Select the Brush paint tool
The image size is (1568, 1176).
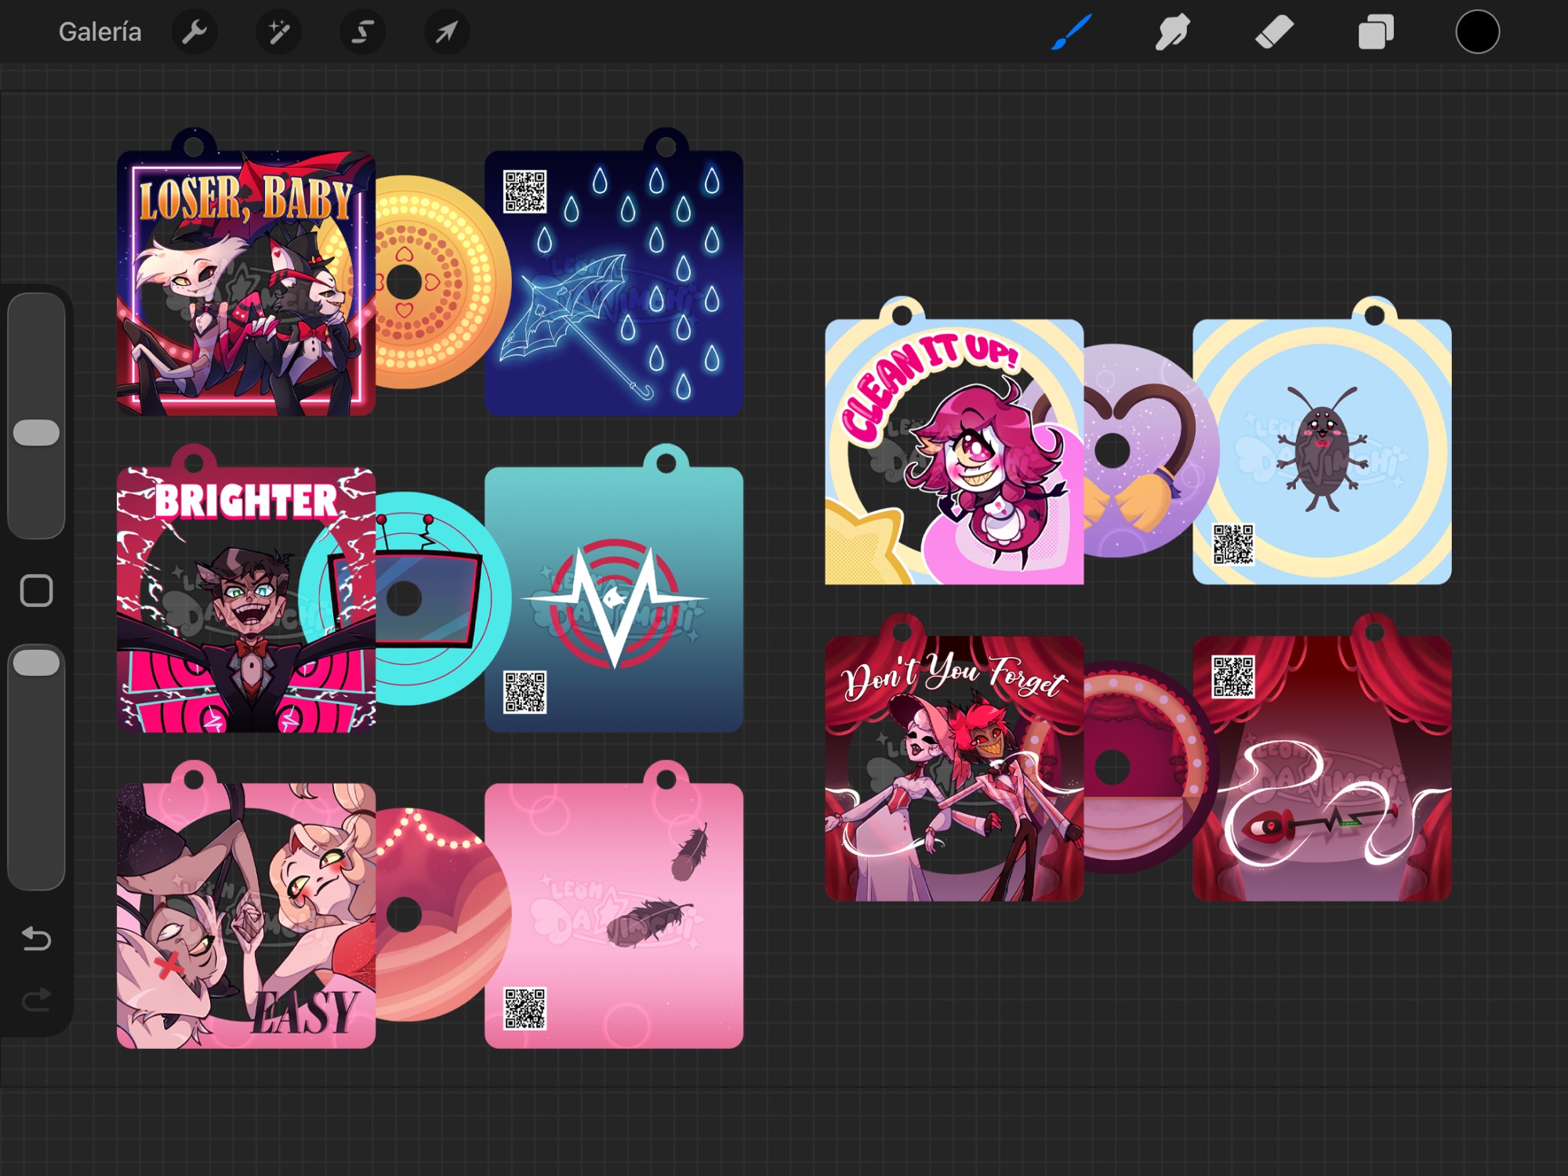tap(1071, 32)
